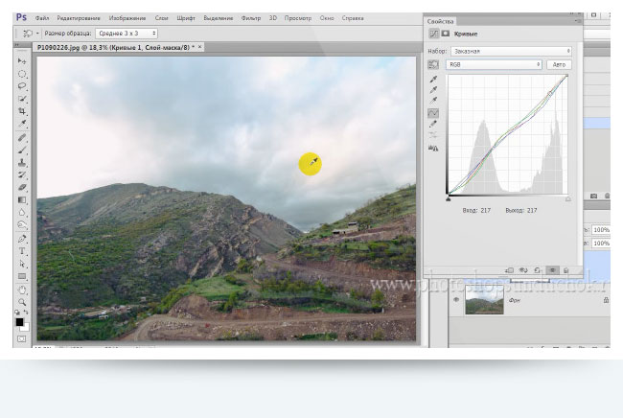The width and height of the screenshot is (623, 418).
Task: Open the Просмотр menu
Action: pyautogui.click(x=298, y=18)
